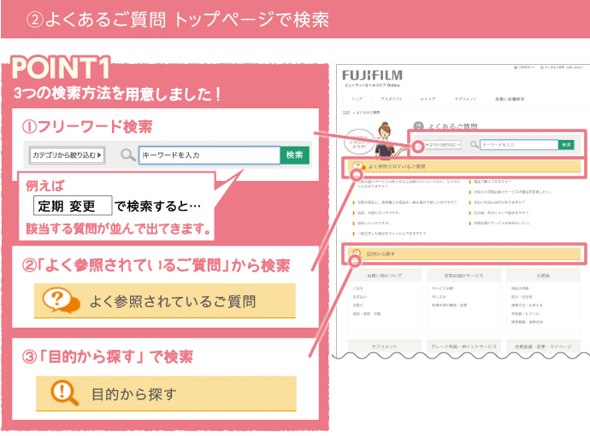Image resolution: width=590 pixels, height=436 pixels.
Task: Open the トップ tab in the site navigation
Action: pyautogui.click(x=357, y=99)
